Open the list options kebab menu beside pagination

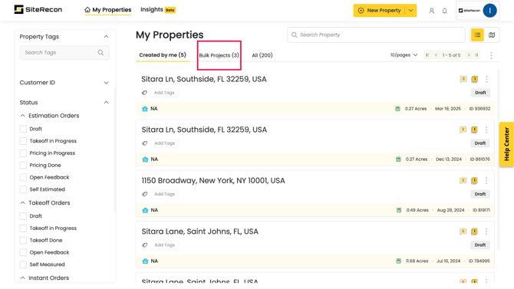[x=491, y=55]
